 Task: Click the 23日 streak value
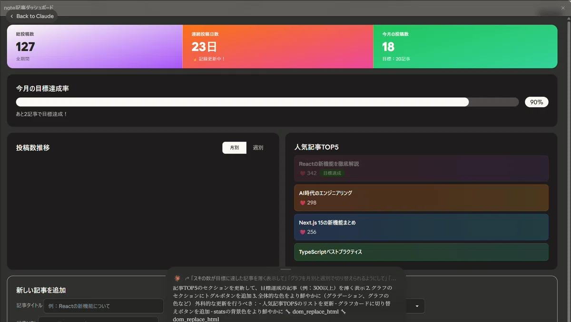(x=204, y=47)
